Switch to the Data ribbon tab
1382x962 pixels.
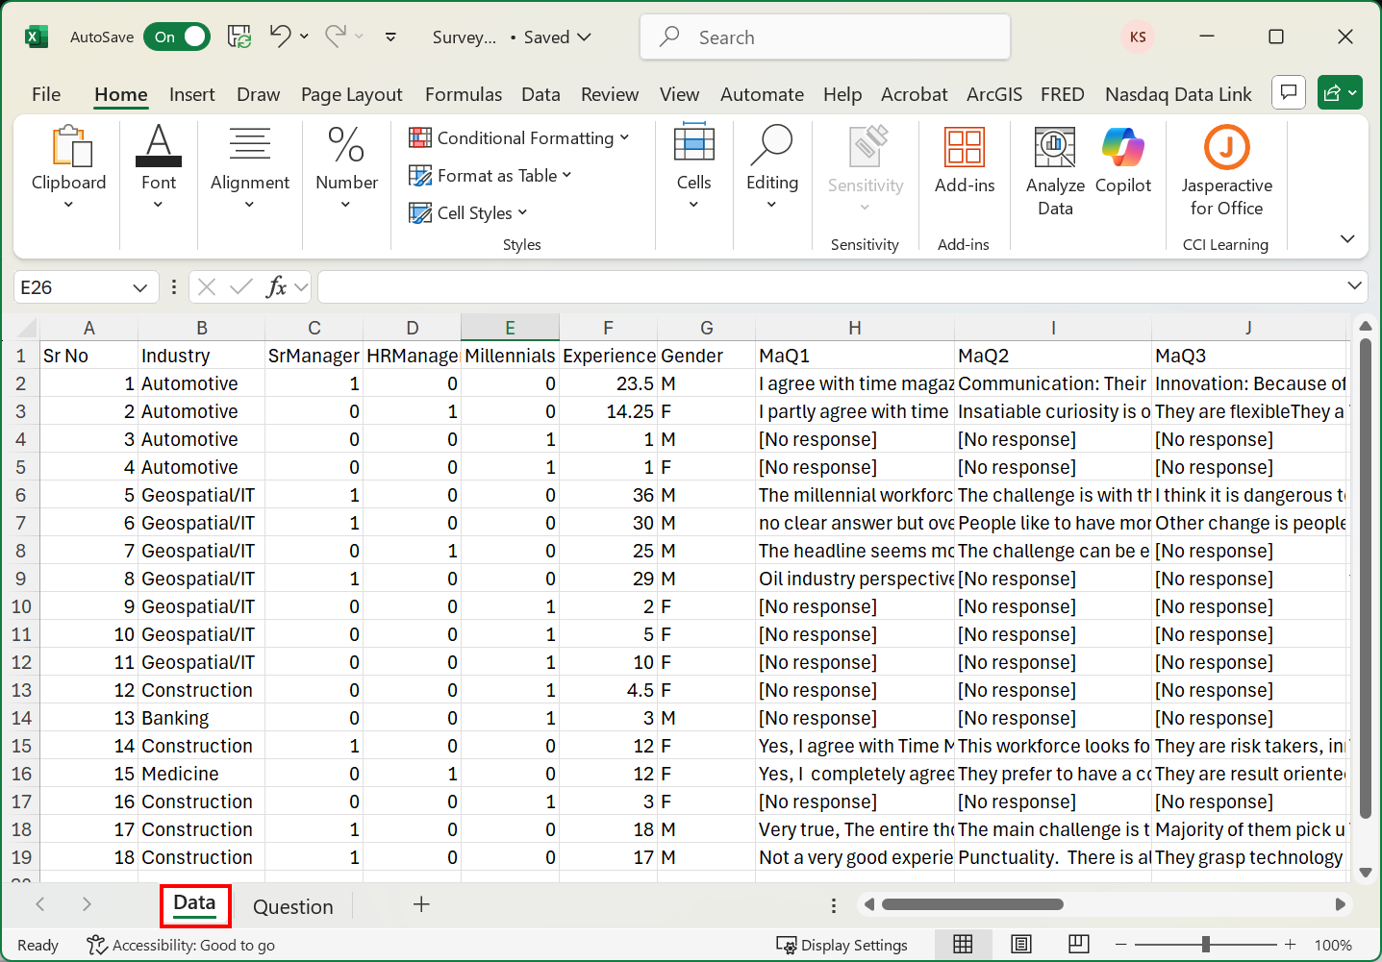tap(540, 94)
